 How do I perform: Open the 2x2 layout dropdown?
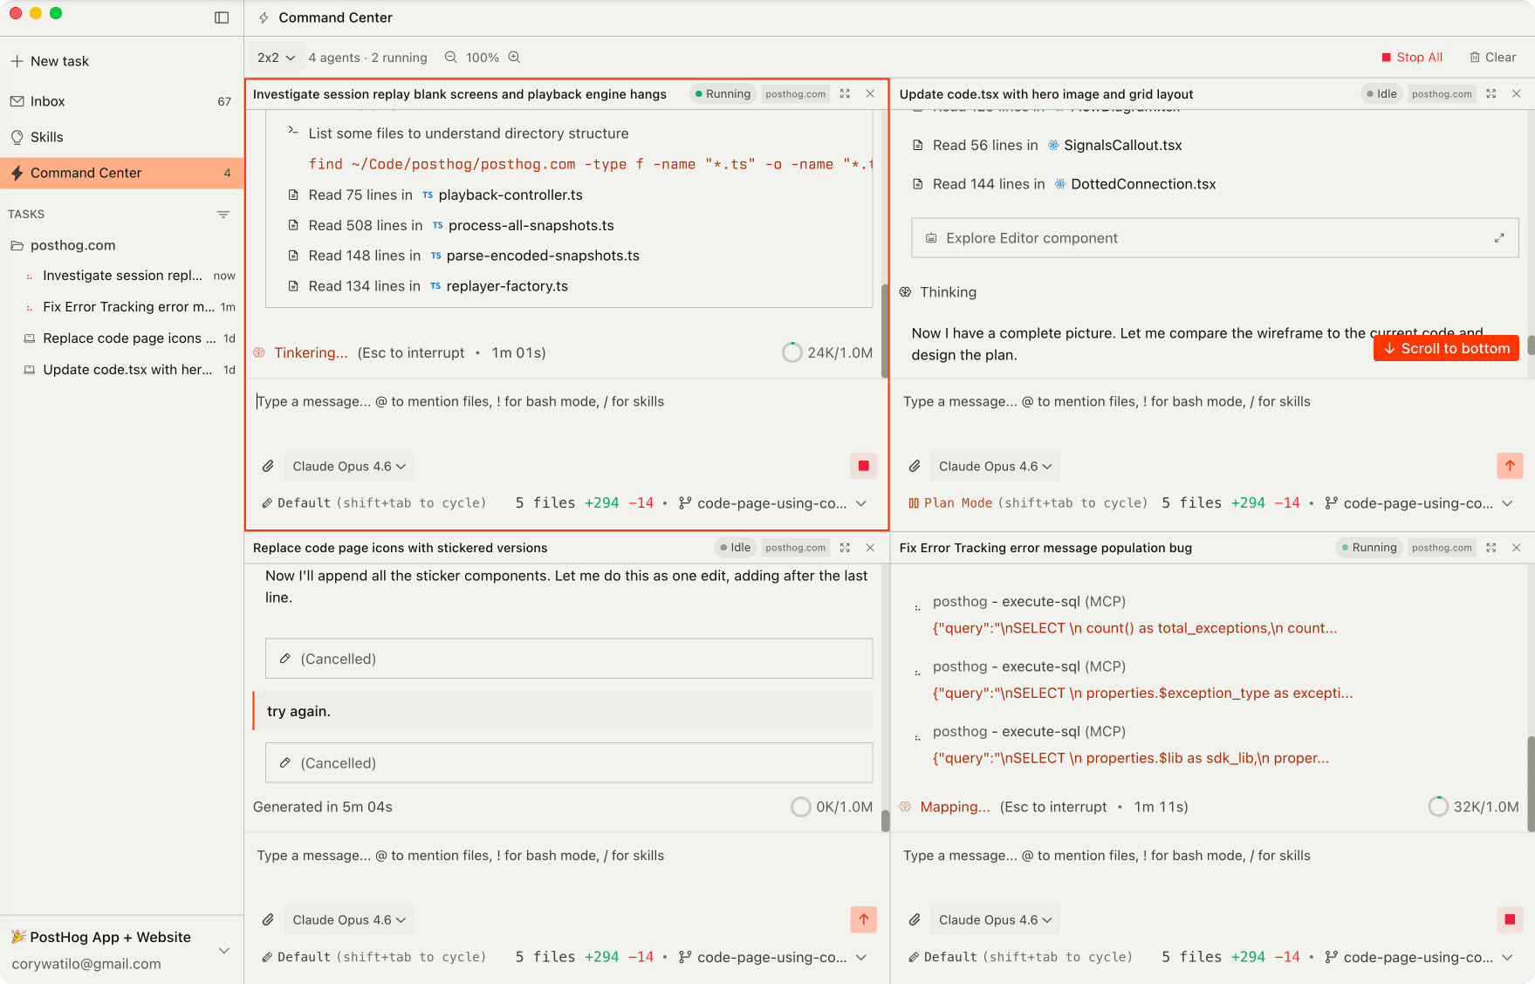[x=274, y=57]
